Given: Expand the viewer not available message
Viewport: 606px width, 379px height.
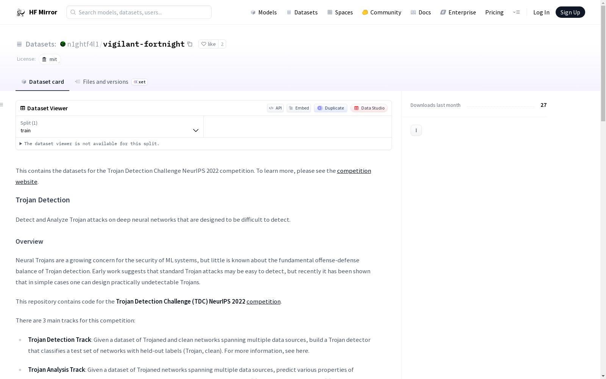Looking at the screenshot, I should pos(89,144).
